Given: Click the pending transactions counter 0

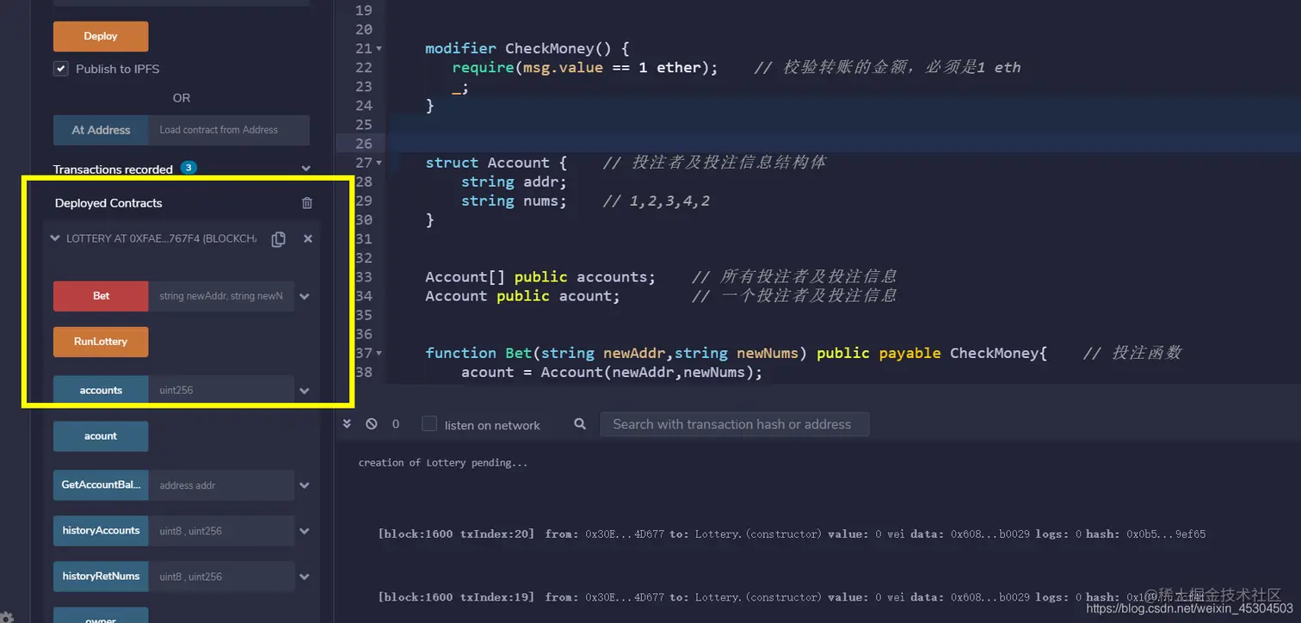Looking at the screenshot, I should (396, 424).
